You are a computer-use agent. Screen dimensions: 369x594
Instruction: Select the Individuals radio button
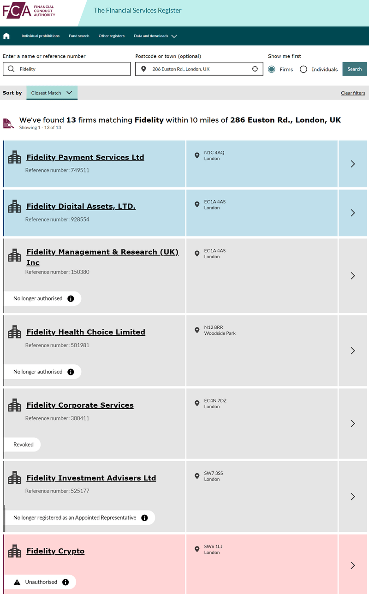click(x=304, y=69)
